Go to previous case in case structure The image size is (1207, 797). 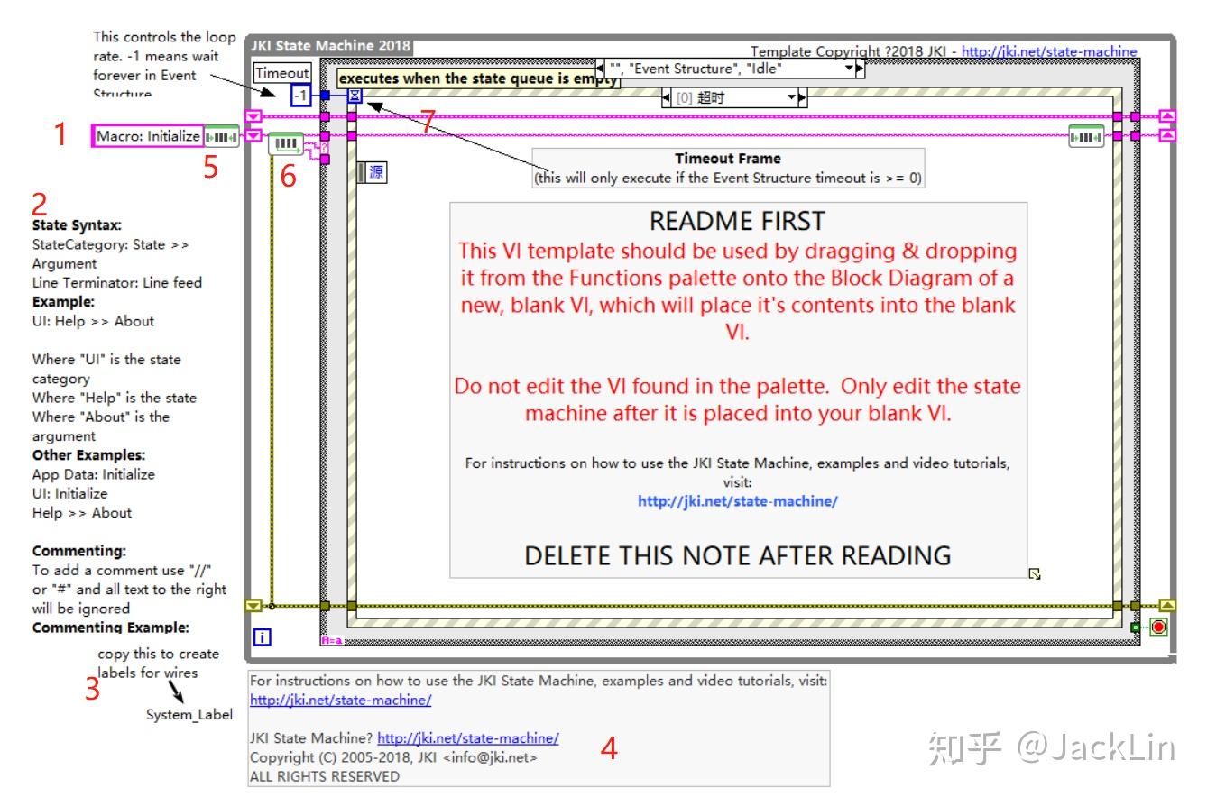(x=599, y=69)
